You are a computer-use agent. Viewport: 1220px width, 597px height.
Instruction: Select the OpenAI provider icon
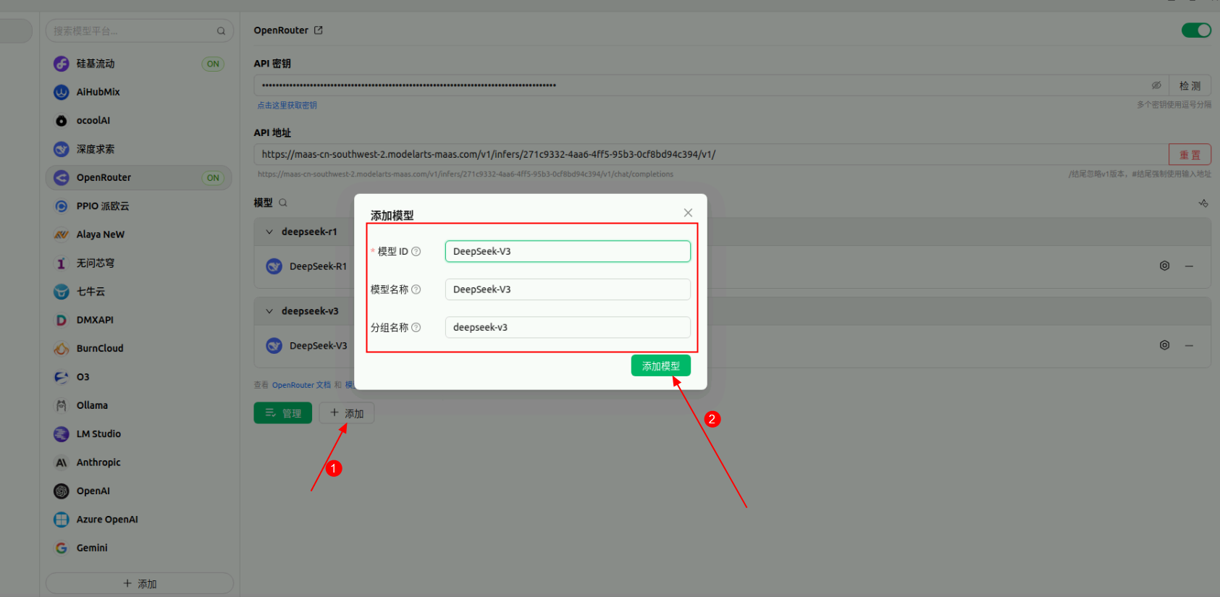click(x=62, y=491)
